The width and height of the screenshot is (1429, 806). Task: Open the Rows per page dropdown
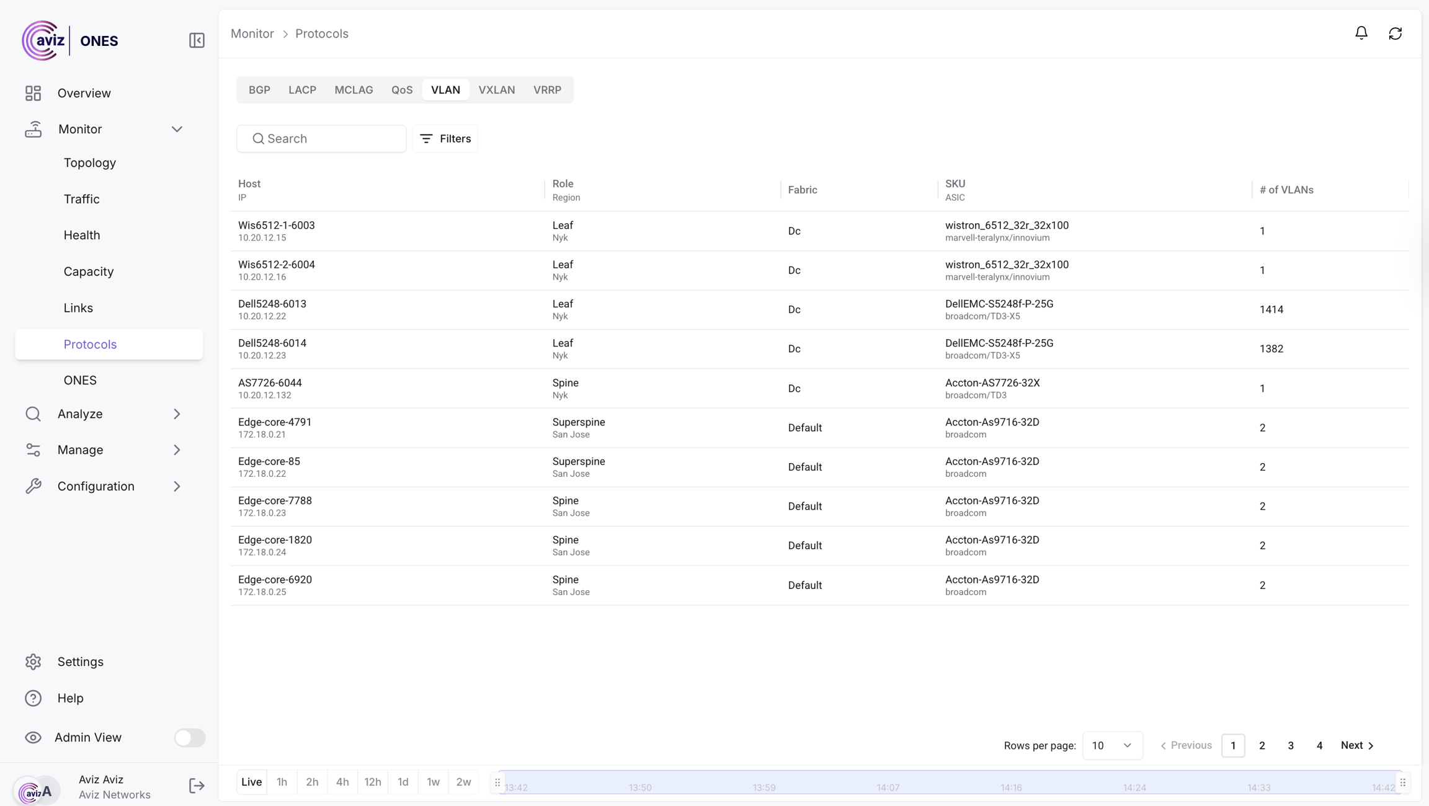click(1111, 745)
